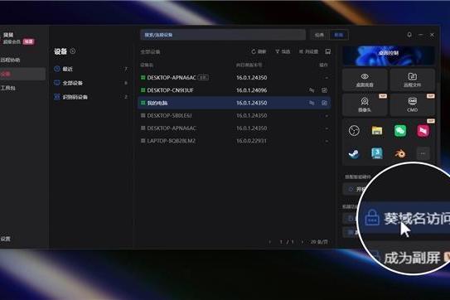The height and width of the screenshot is (300, 450).
Task: Switch to the 经典 classic view
Action: [x=319, y=35]
